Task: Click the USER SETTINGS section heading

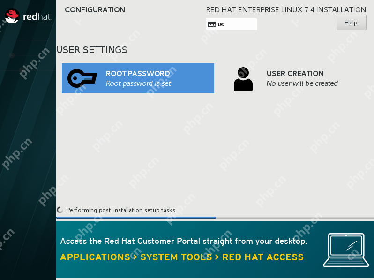Action: tap(92, 50)
